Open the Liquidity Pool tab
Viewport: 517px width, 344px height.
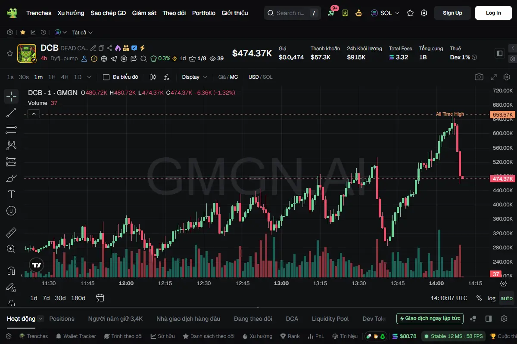[x=330, y=319]
